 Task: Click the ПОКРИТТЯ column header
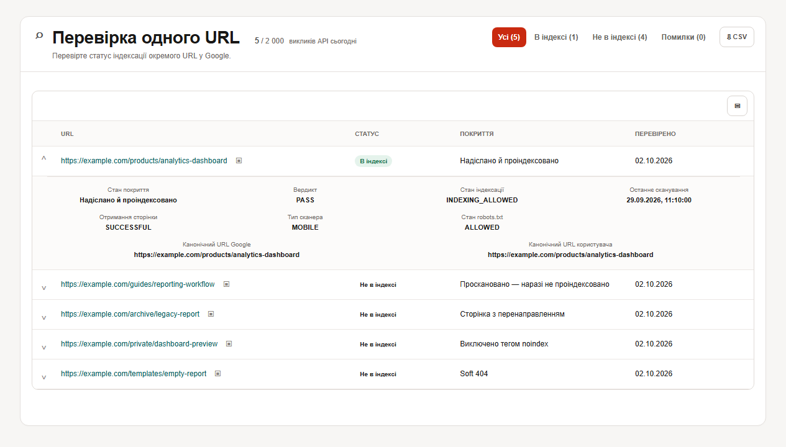(x=477, y=134)
